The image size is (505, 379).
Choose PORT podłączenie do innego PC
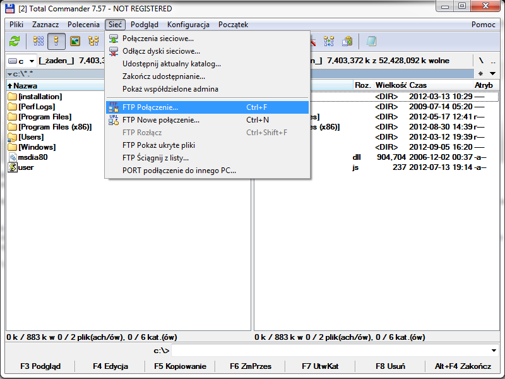[207, 171]
